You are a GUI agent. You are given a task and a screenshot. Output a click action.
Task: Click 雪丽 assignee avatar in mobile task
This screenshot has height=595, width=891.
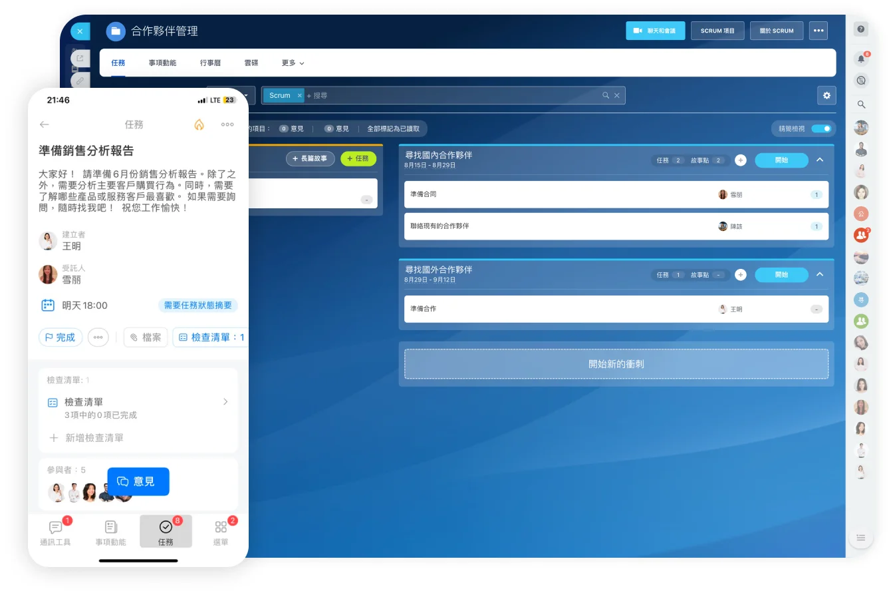(48, 274)
